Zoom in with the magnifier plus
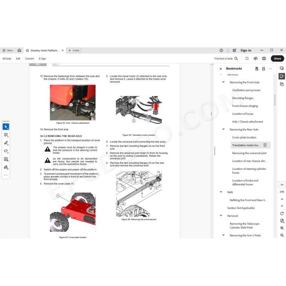286x286 pixels. tap(282, 228)
